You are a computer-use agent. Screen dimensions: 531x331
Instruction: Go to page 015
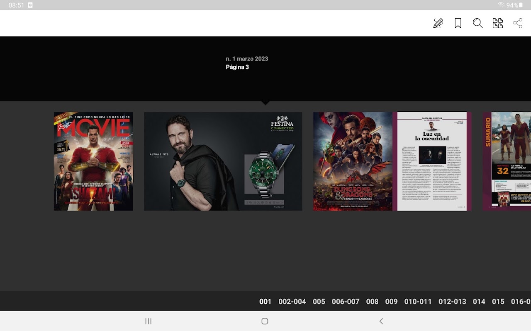[x=498, y=302]
